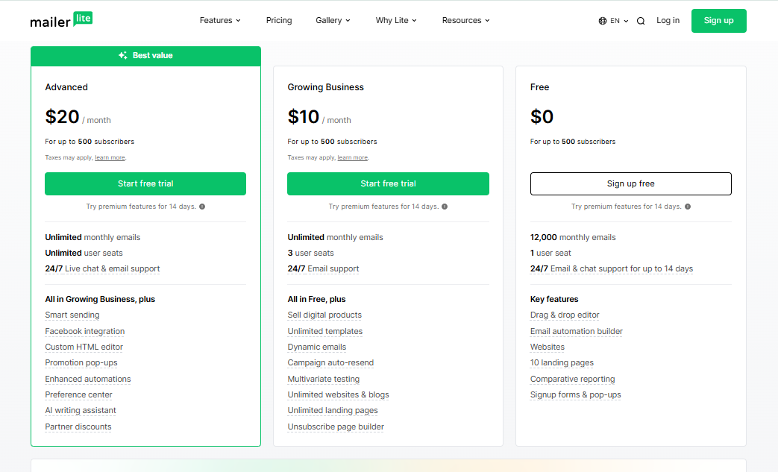Click Unlimited websites & blogs feature
This screenshot has width=778, height=472.
pos(339,394)
